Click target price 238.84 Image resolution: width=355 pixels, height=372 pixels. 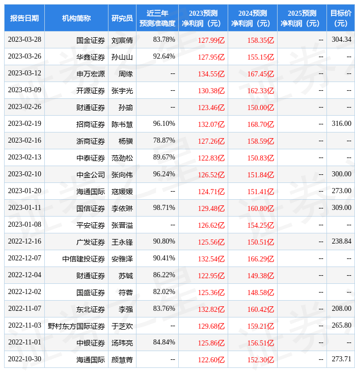[x=341, y=242]
